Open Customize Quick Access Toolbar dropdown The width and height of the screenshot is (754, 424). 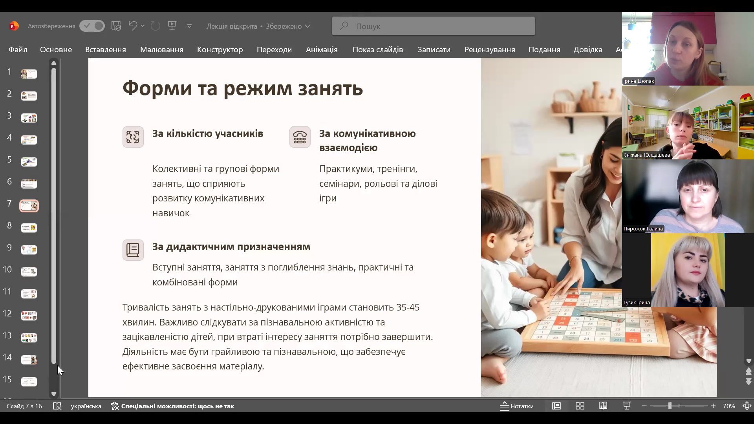[189, 26]
